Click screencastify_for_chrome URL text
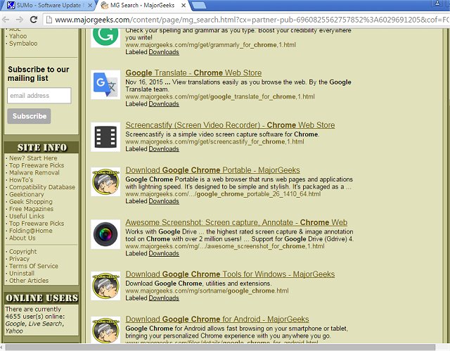This screenshot has height=351, width=450. tap(214, 141)
